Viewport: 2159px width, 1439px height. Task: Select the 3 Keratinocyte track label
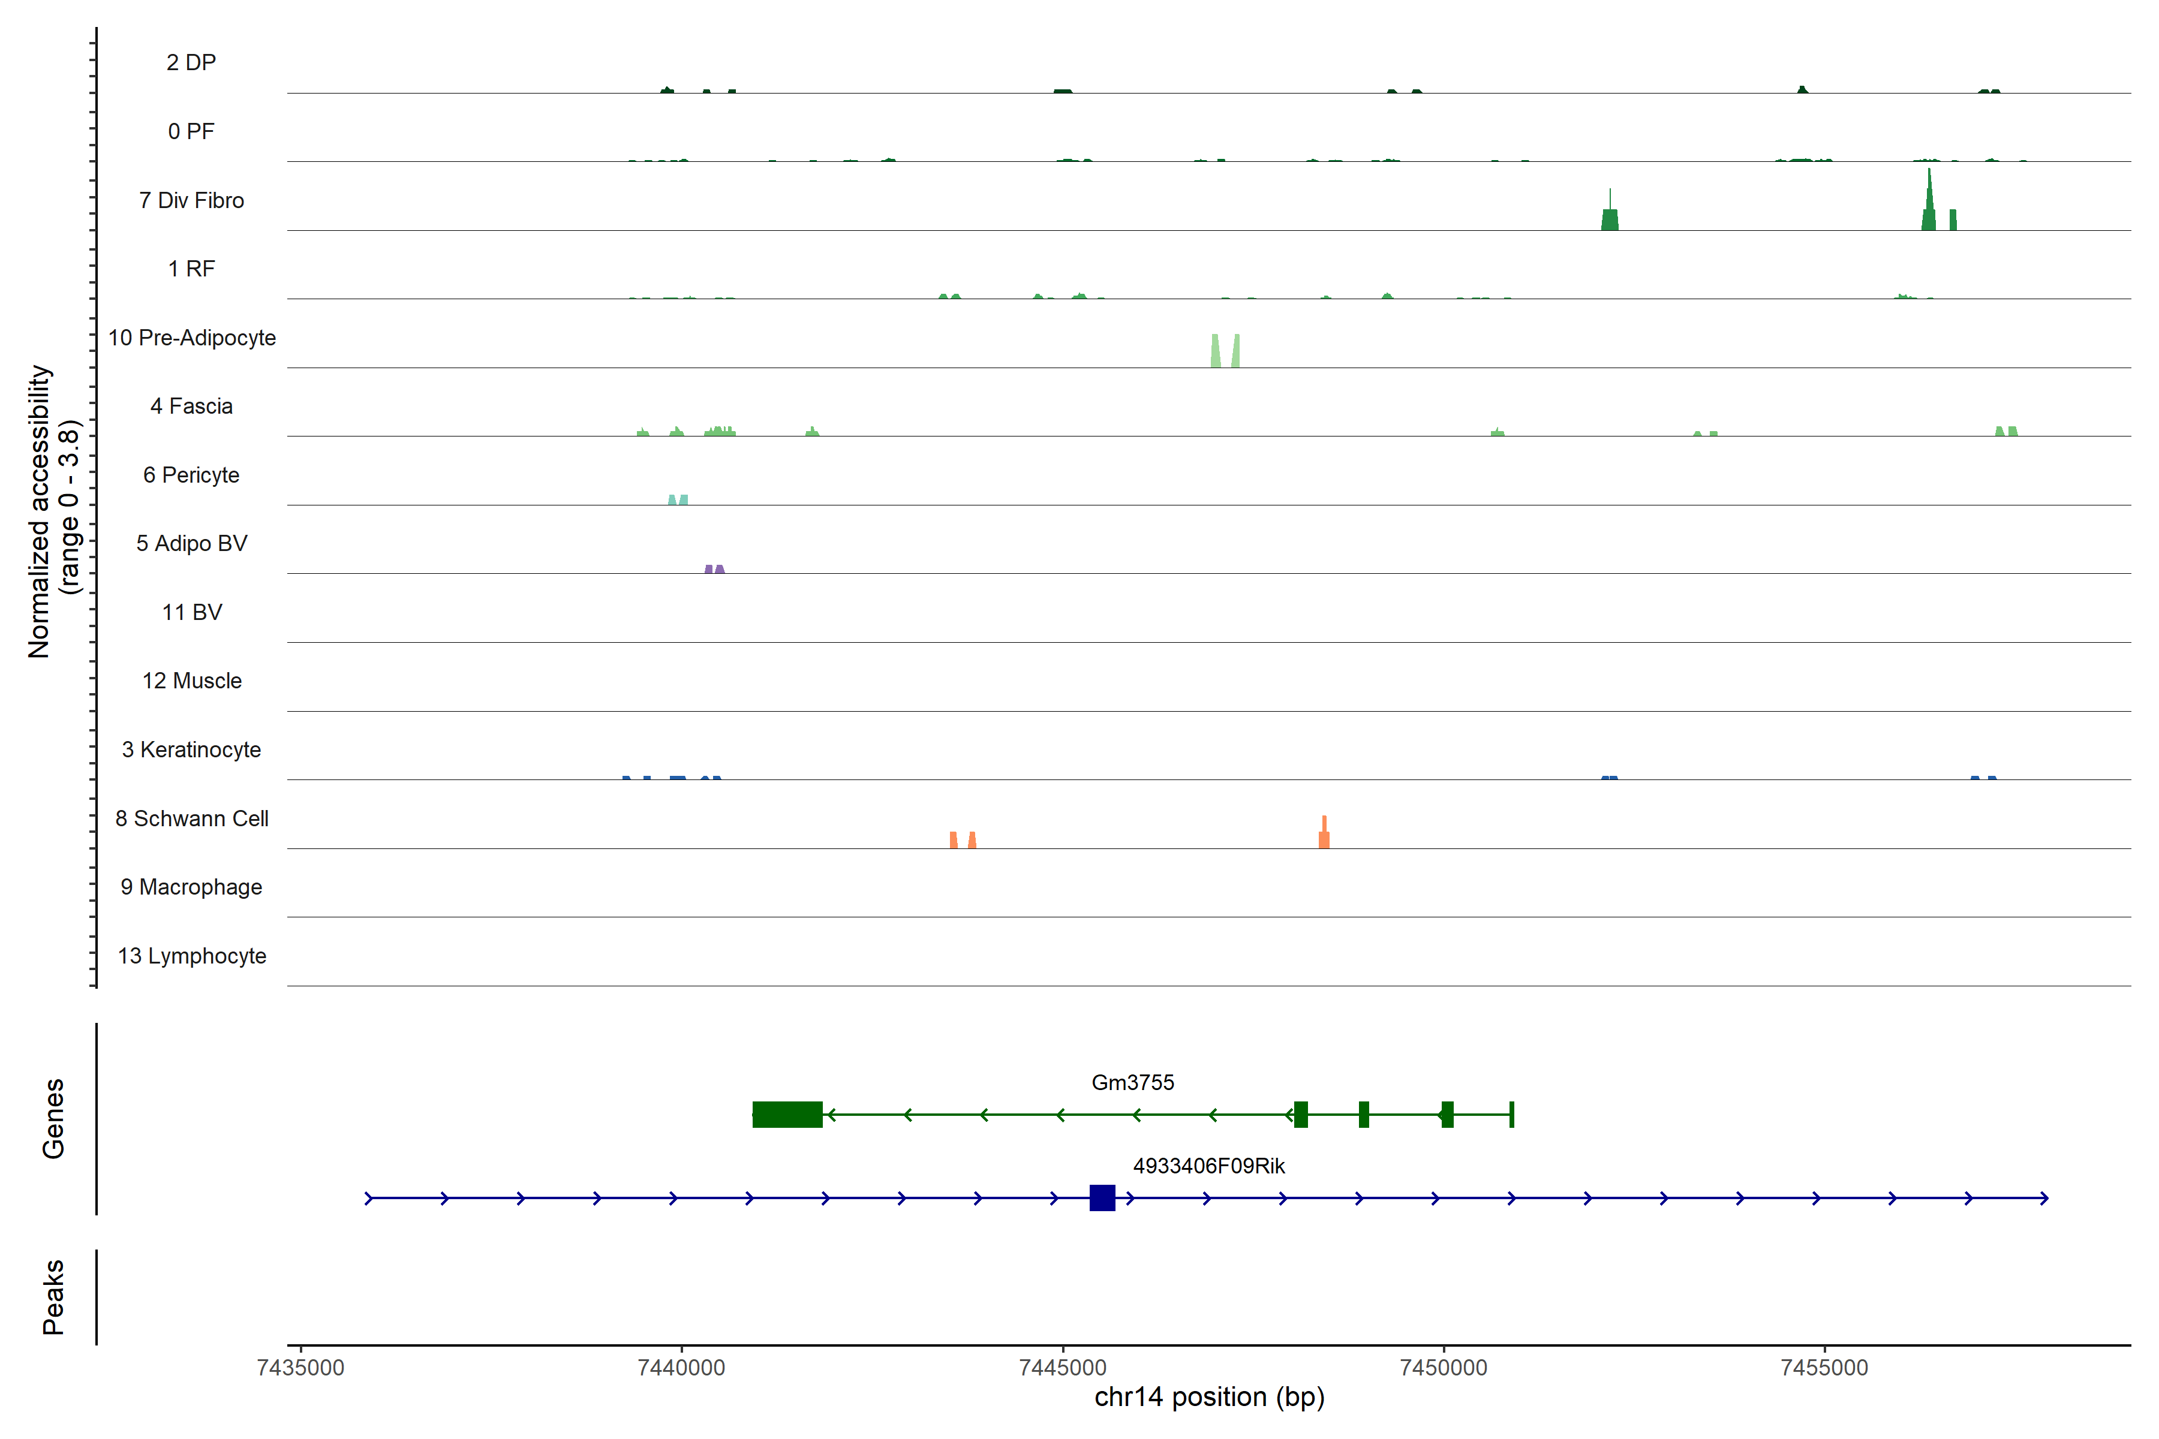point(191,750)
